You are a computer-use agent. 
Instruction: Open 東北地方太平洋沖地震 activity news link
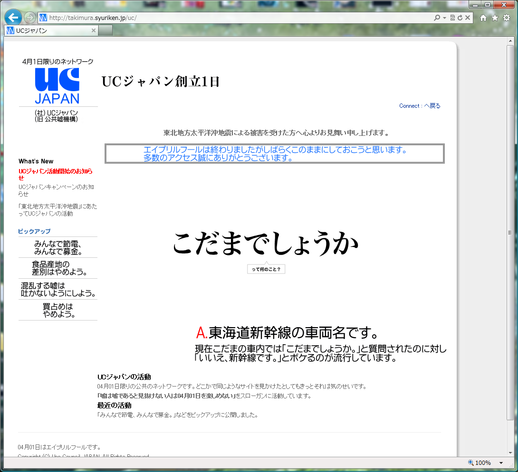pos(58,210)
